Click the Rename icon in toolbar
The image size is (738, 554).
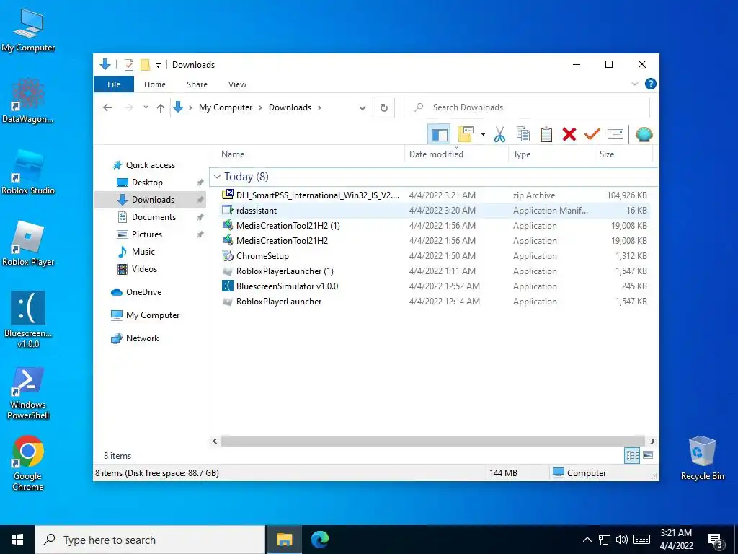coord(615,134)
